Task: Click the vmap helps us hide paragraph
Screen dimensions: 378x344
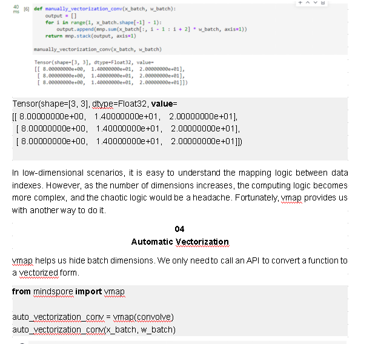Action: click(x=179, y=266)
